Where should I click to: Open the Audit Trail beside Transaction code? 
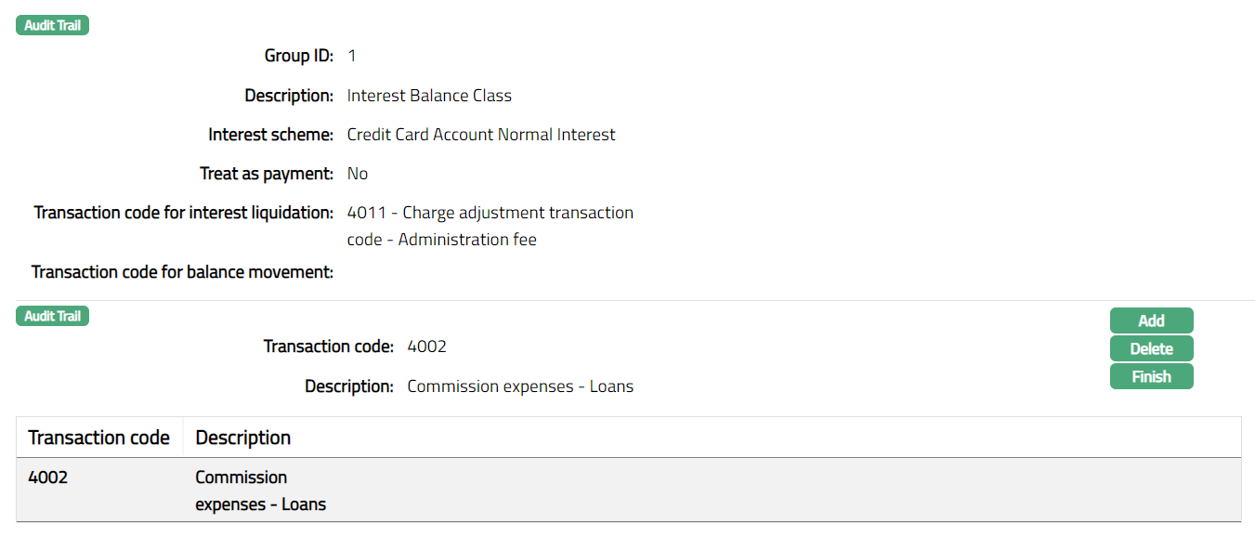52,317
